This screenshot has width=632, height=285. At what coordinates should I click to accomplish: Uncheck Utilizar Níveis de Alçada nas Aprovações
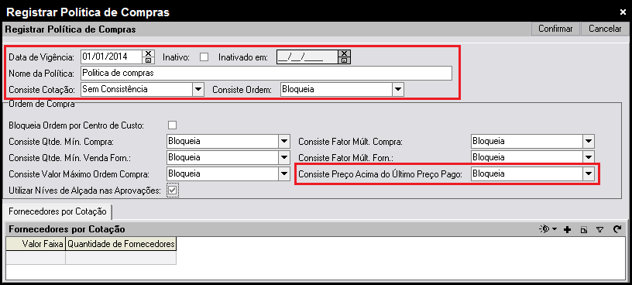173,191
